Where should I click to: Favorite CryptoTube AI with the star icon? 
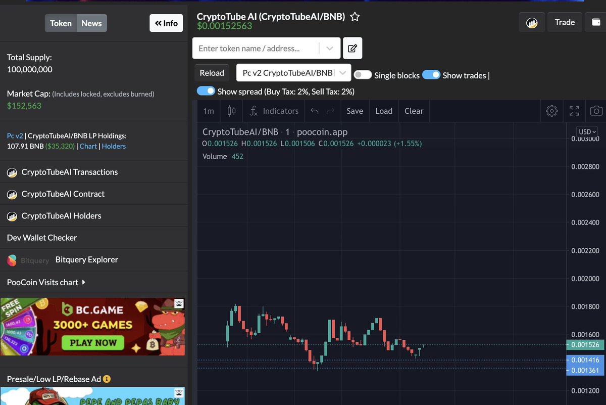[355, 17]
